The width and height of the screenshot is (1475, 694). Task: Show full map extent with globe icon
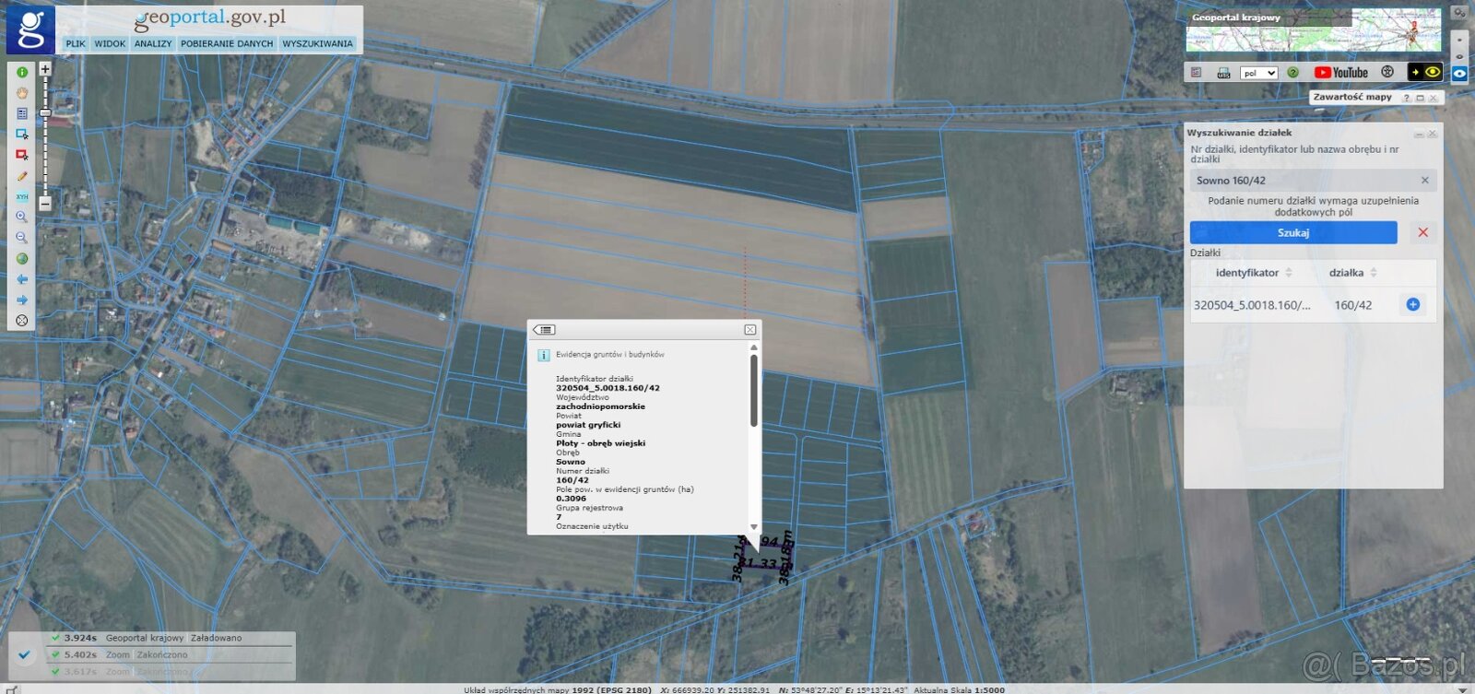pyautogui.click(x=22, y=259)
